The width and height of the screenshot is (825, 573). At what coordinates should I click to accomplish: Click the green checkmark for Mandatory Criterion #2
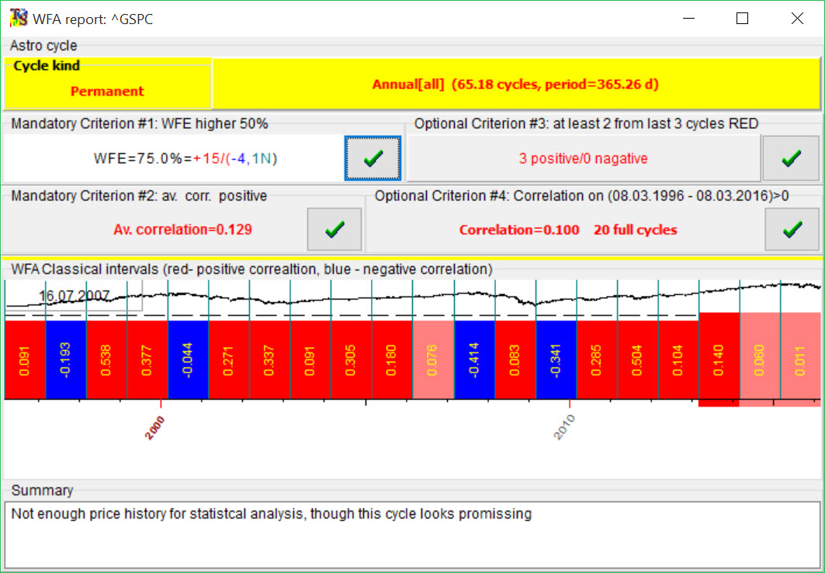click(335, 229)
